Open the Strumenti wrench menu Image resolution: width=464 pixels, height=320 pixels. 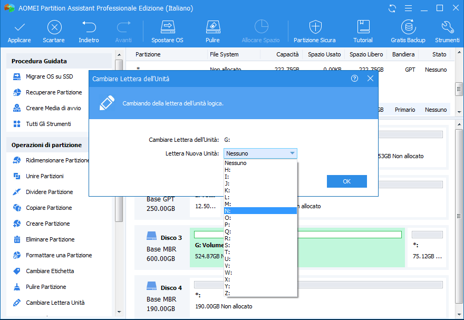(447, 28)
